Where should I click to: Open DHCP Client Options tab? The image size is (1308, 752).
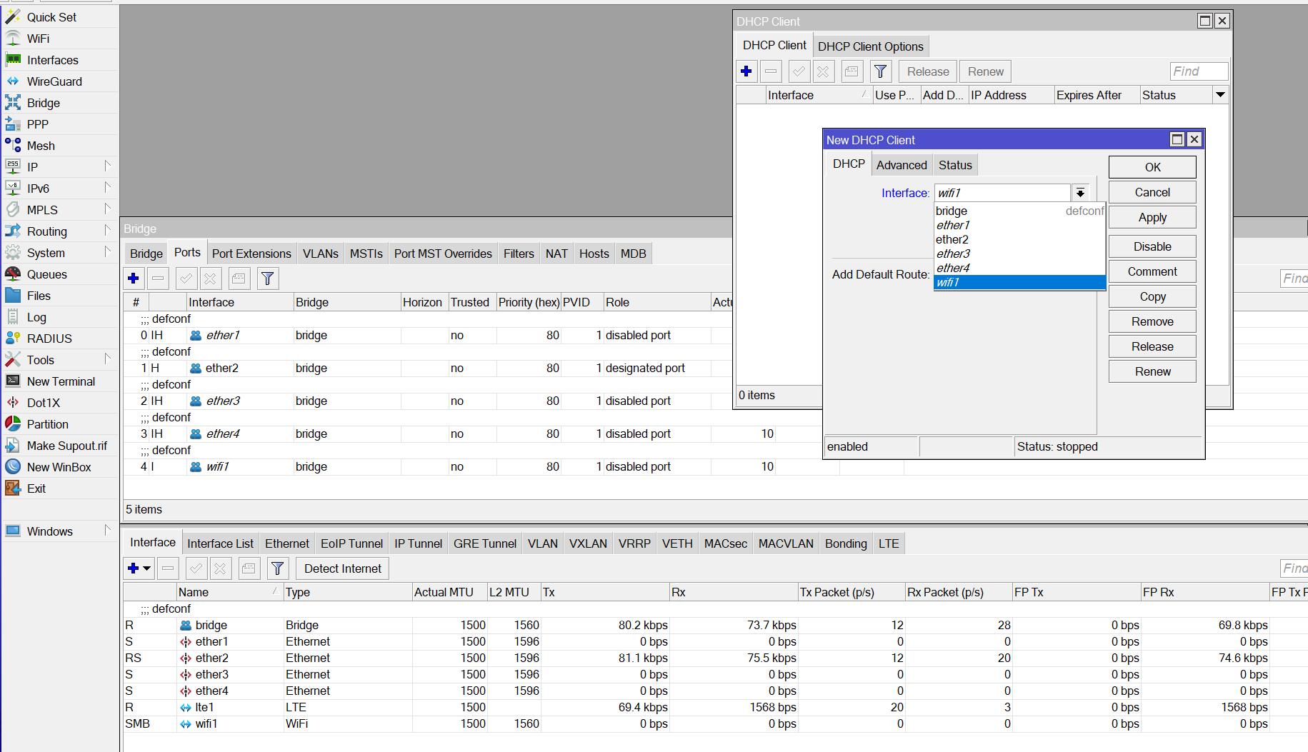point(870,46)
